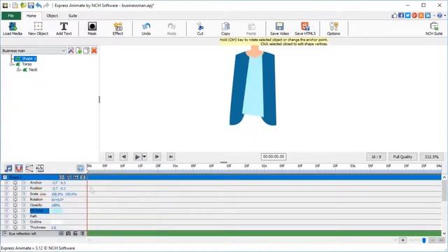Step back one frame

pyautogui.click(x=124, y=157)
